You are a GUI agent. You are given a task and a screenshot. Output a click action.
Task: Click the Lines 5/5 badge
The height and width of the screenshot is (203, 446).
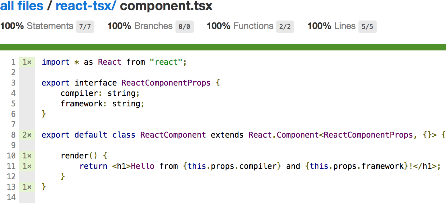coord(367,27)
